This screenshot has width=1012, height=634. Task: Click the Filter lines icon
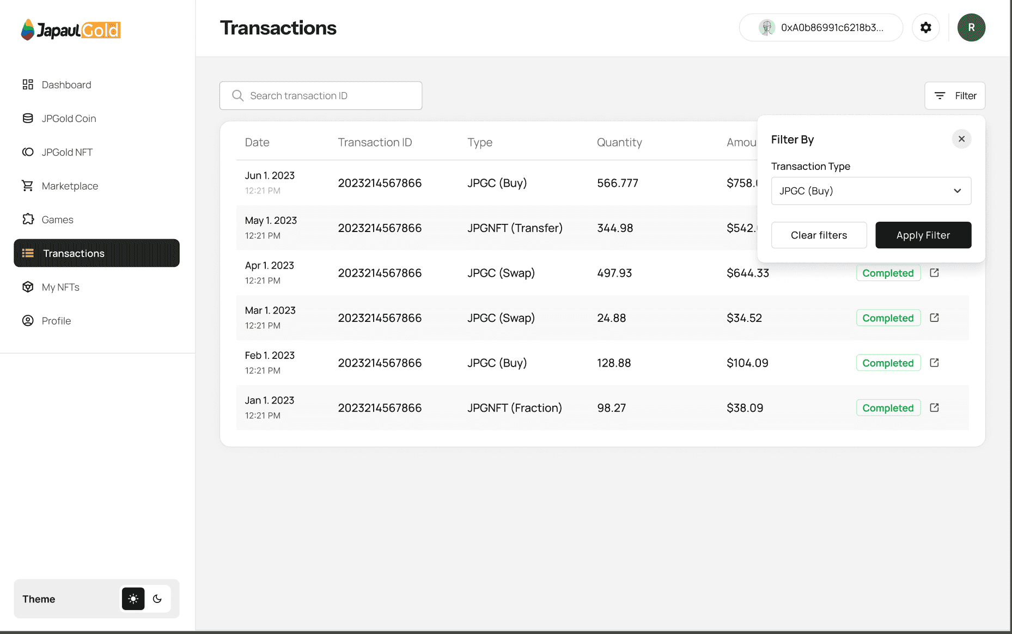940,96
